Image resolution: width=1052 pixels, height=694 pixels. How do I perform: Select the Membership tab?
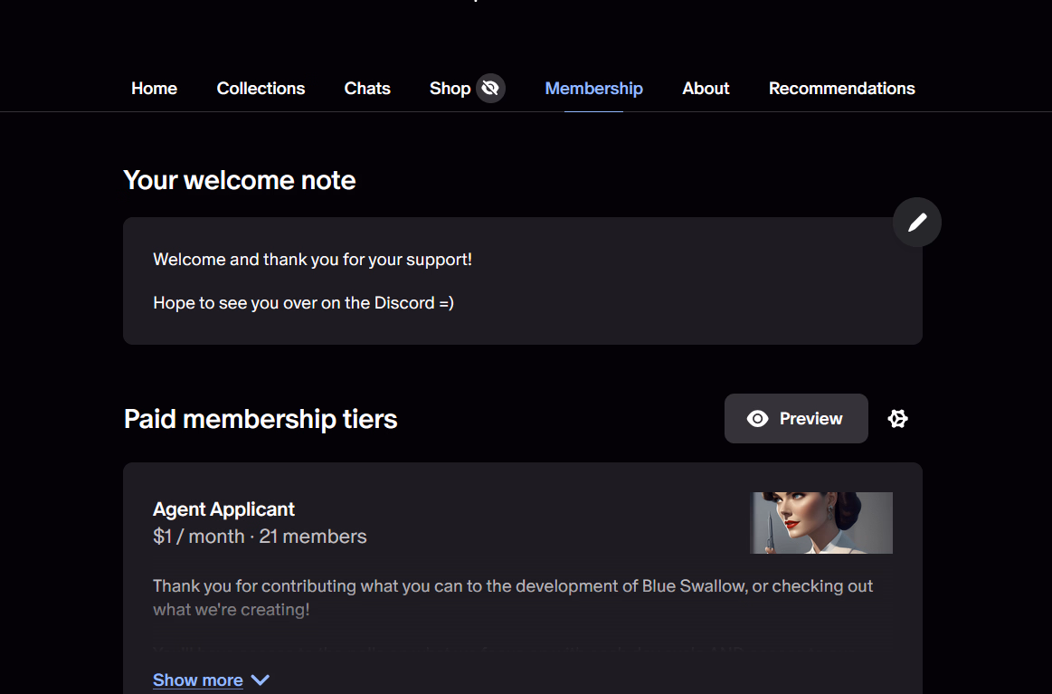click(593, 89)
